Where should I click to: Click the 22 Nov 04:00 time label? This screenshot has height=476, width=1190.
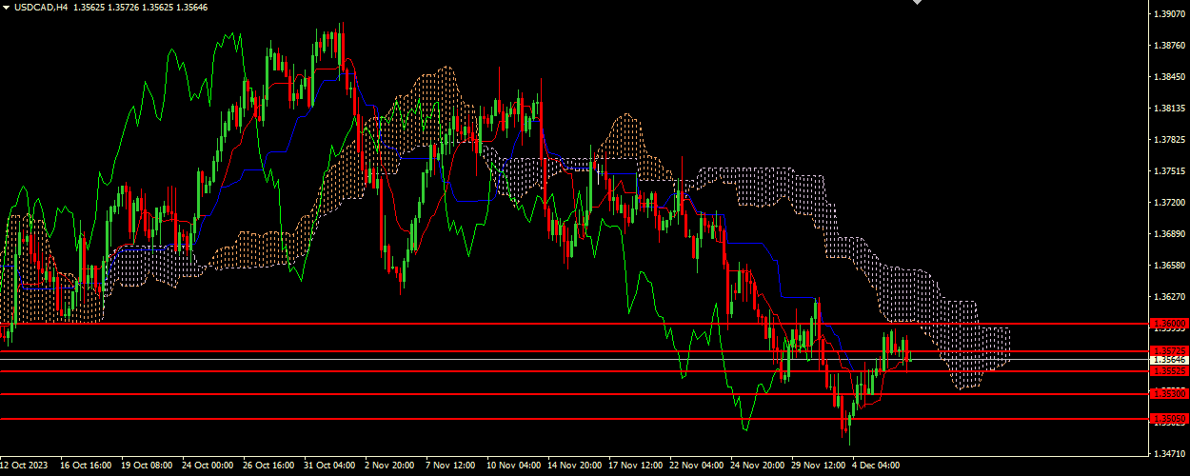click(x=695, y=466)
